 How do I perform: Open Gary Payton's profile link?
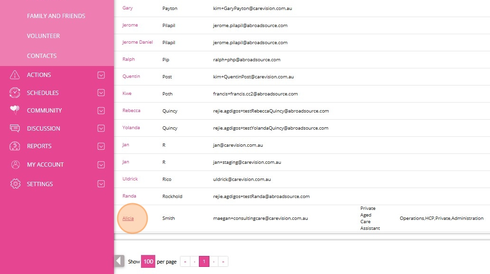128,8
